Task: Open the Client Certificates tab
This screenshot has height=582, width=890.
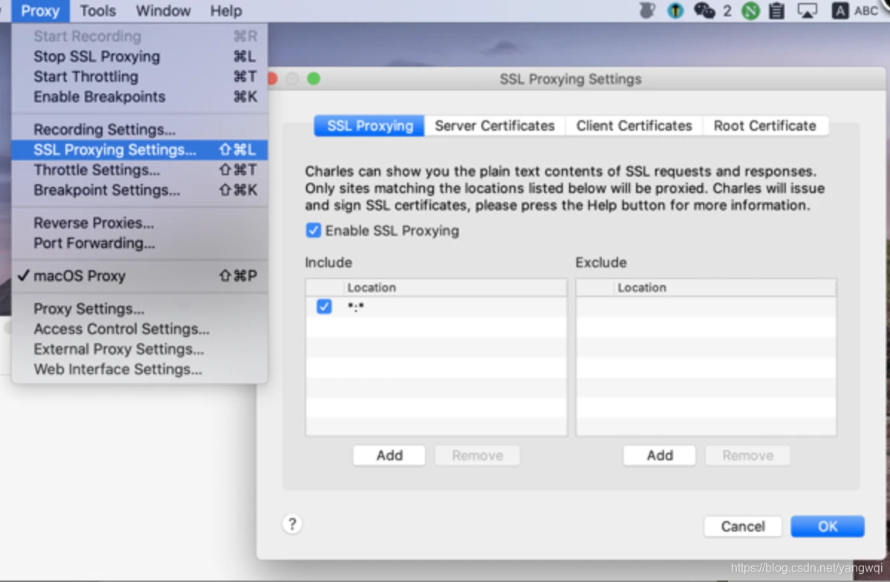Action: point(634,126)
